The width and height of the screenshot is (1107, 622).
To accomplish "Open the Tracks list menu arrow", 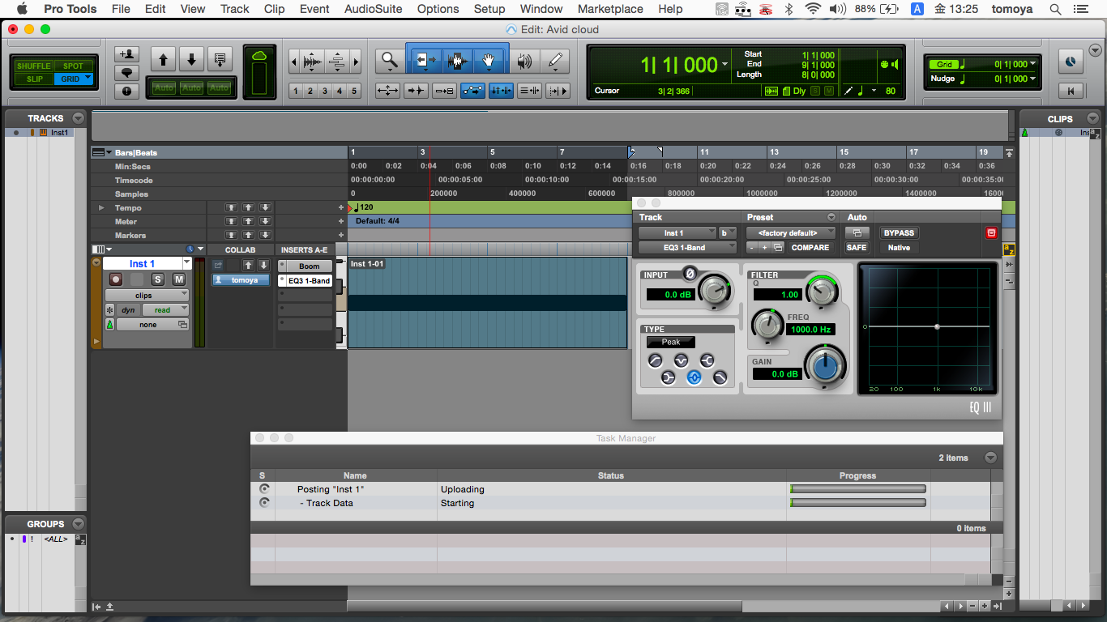I will (78, 117).
